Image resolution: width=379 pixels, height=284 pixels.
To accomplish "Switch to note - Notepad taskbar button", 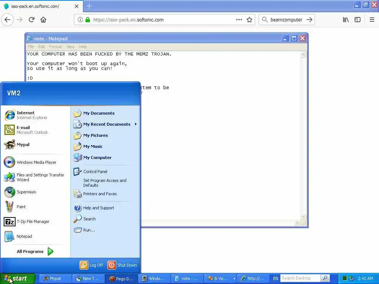I will [188, 279].
